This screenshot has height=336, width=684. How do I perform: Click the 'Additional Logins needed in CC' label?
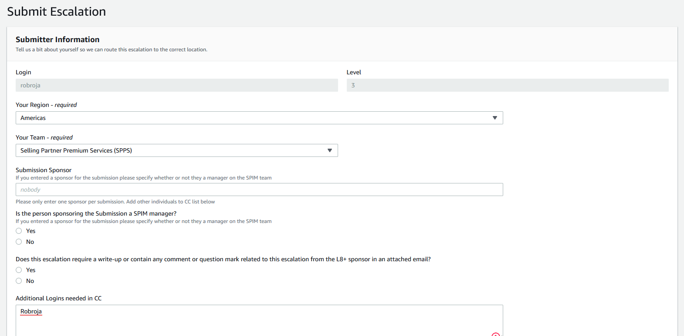pyautogui.click(x=58, y=298)
